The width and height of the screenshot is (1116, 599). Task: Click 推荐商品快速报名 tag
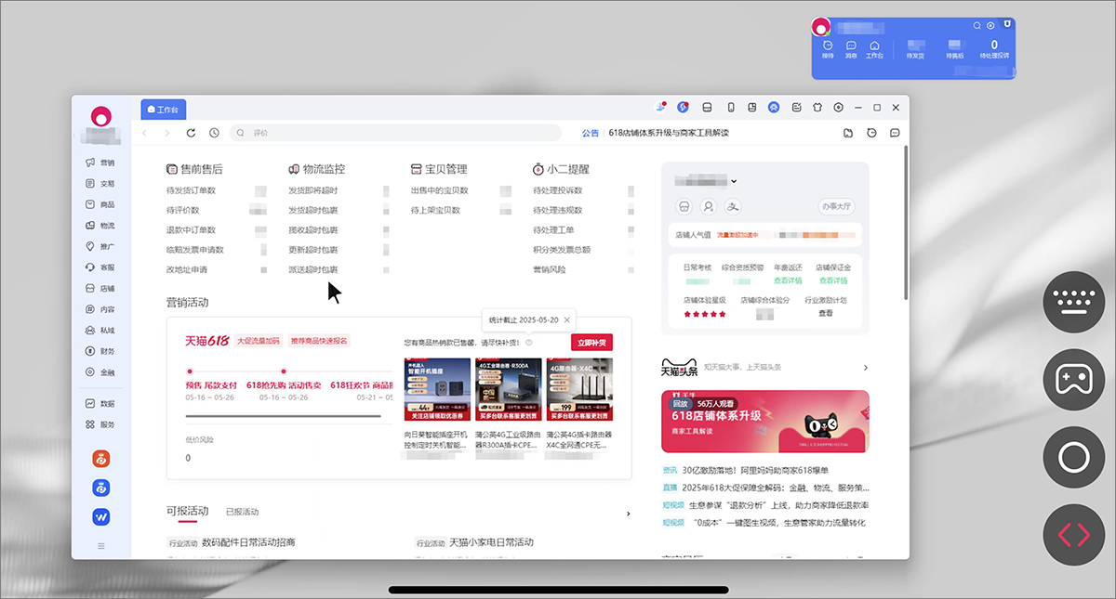tap(319, 341)
